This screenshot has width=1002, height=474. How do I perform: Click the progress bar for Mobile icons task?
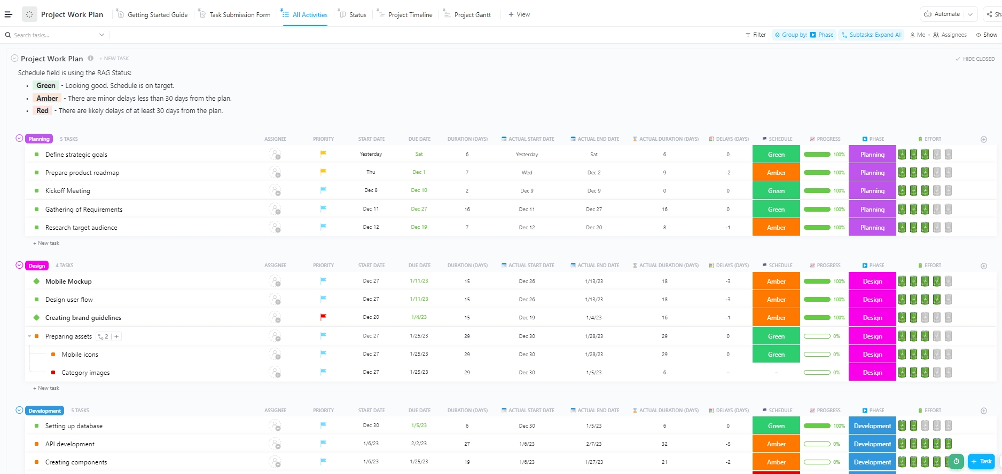pyautogui.click(x=817, y=355)
